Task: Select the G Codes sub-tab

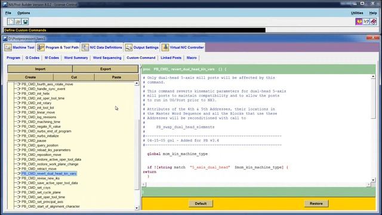Action: (x=32, y=58)
